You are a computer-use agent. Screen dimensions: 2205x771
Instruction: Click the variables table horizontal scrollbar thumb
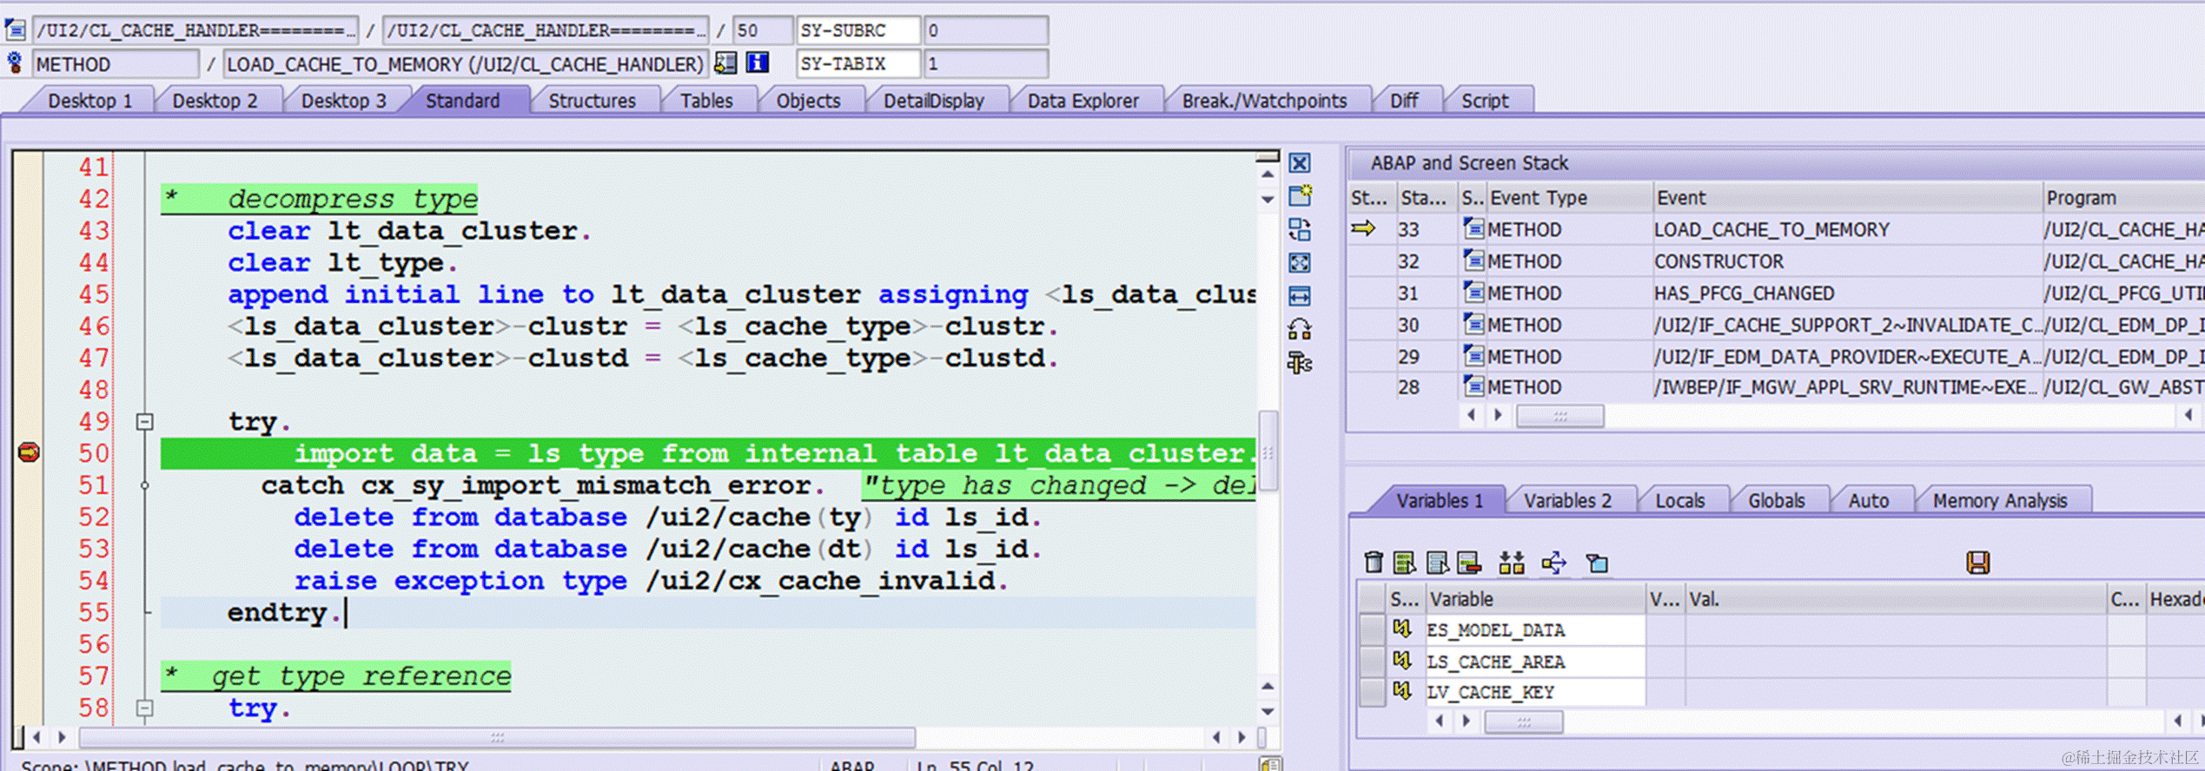coord(1523,721)
